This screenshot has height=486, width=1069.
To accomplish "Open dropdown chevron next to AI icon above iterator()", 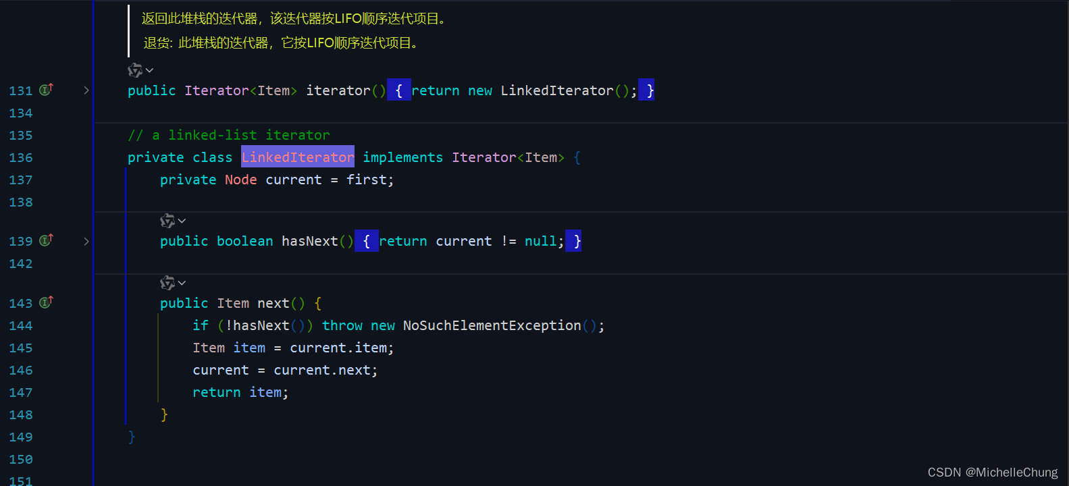I will pos(149,70).
